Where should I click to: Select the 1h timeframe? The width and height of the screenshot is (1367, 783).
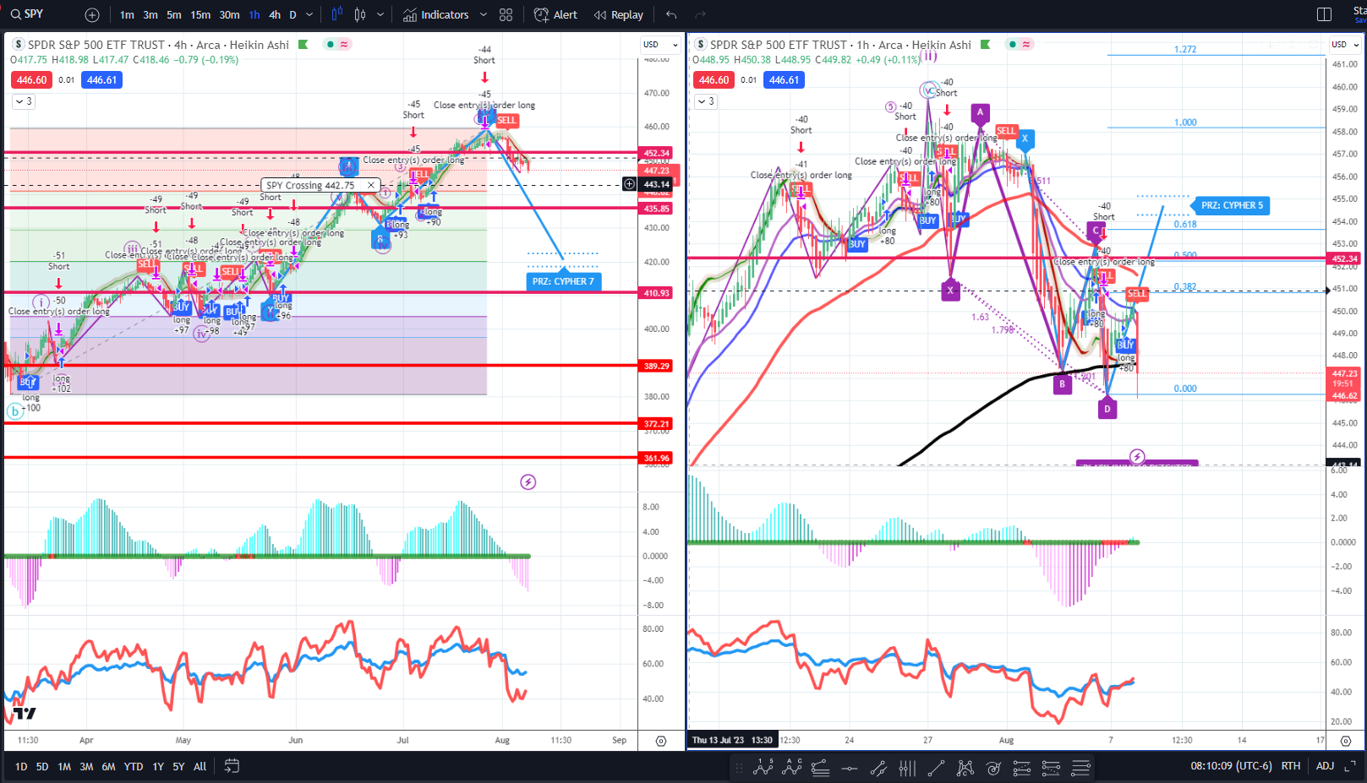pos(254,15)
